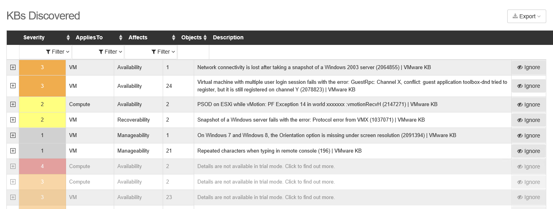Open the Affects column Filter dropdown
Viewport: 553px width, 209px height.
(164, 52)
